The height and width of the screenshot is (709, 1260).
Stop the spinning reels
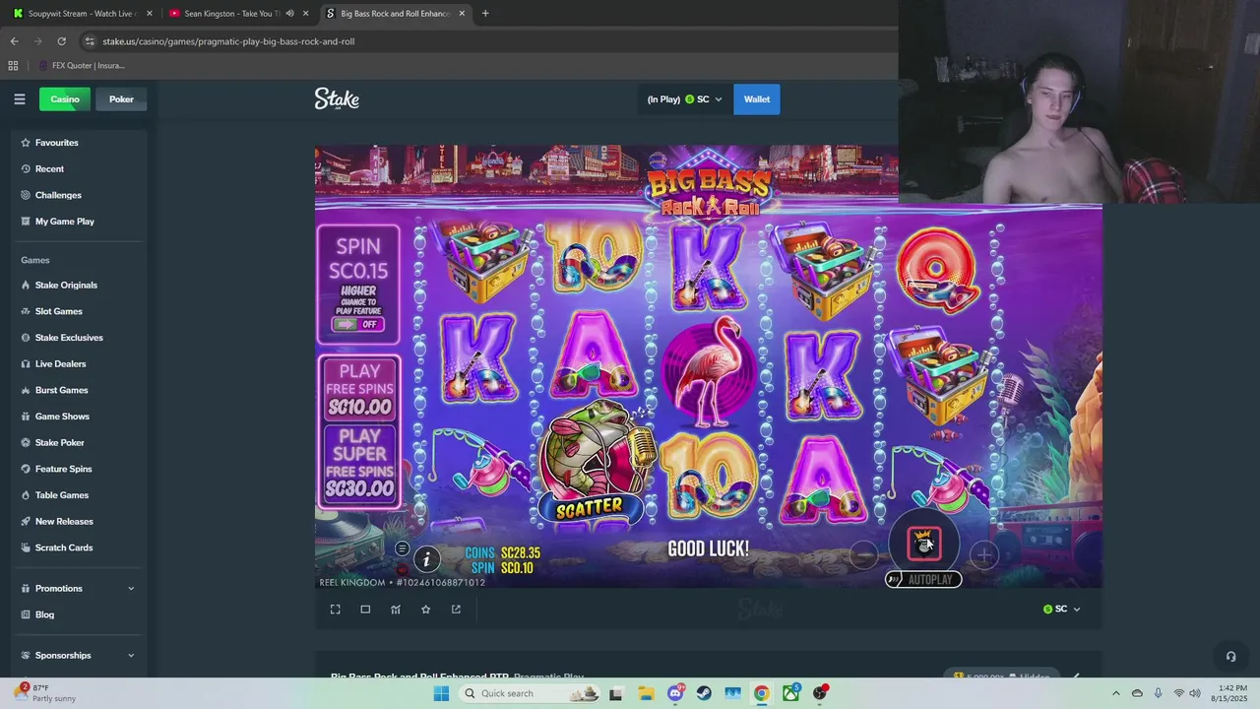pyautogui.click(x=923, y=544)
